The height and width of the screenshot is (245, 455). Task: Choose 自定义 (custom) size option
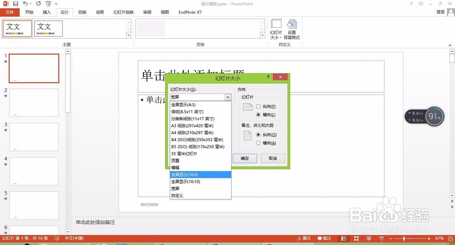(201, 195)
